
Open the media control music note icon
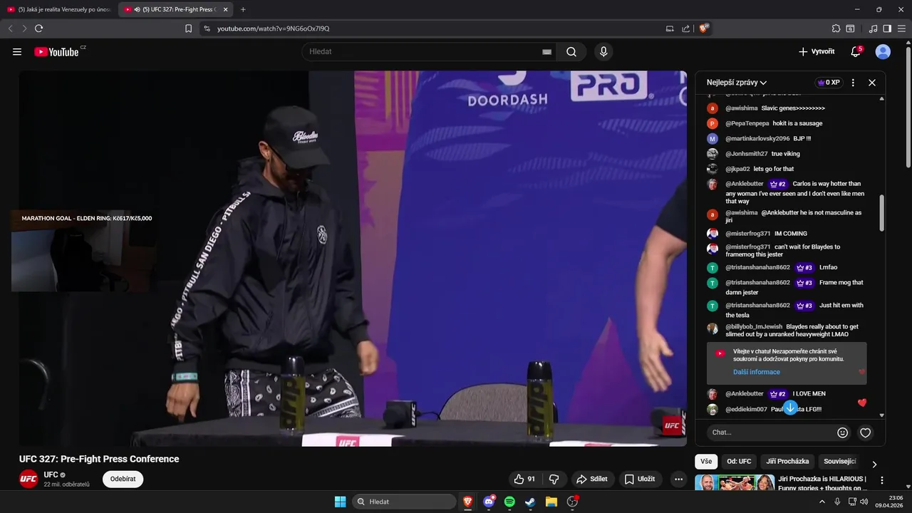pos(873,28)
